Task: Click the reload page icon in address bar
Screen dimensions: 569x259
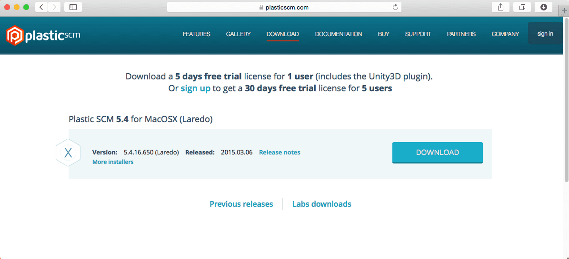Action: (395, 7)
